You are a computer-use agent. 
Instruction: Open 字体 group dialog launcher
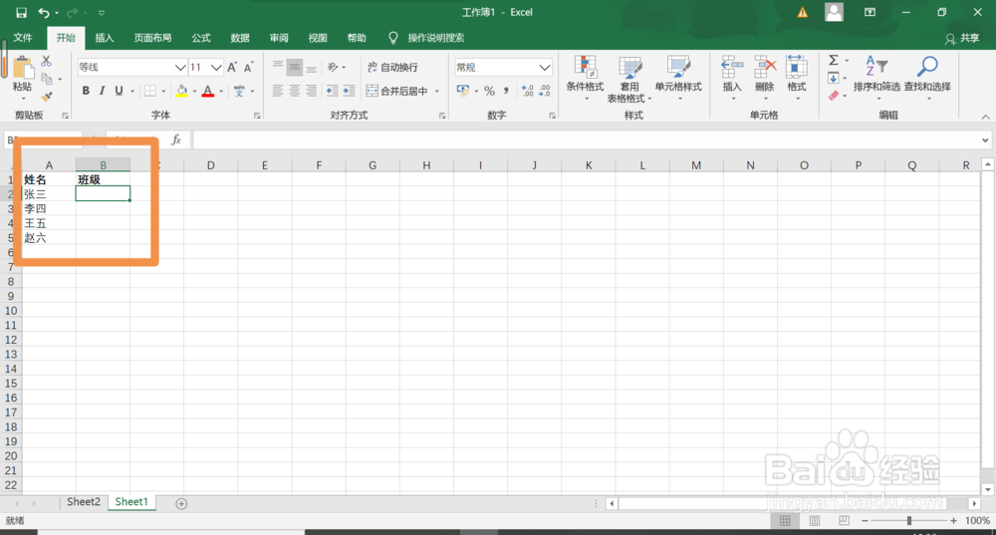[x=257, y=116]
